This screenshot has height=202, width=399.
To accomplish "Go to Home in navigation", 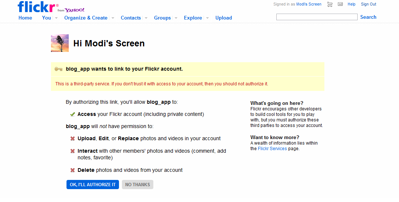I will click(25, 18).
